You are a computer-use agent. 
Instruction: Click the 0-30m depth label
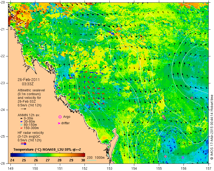pos(28,118)
